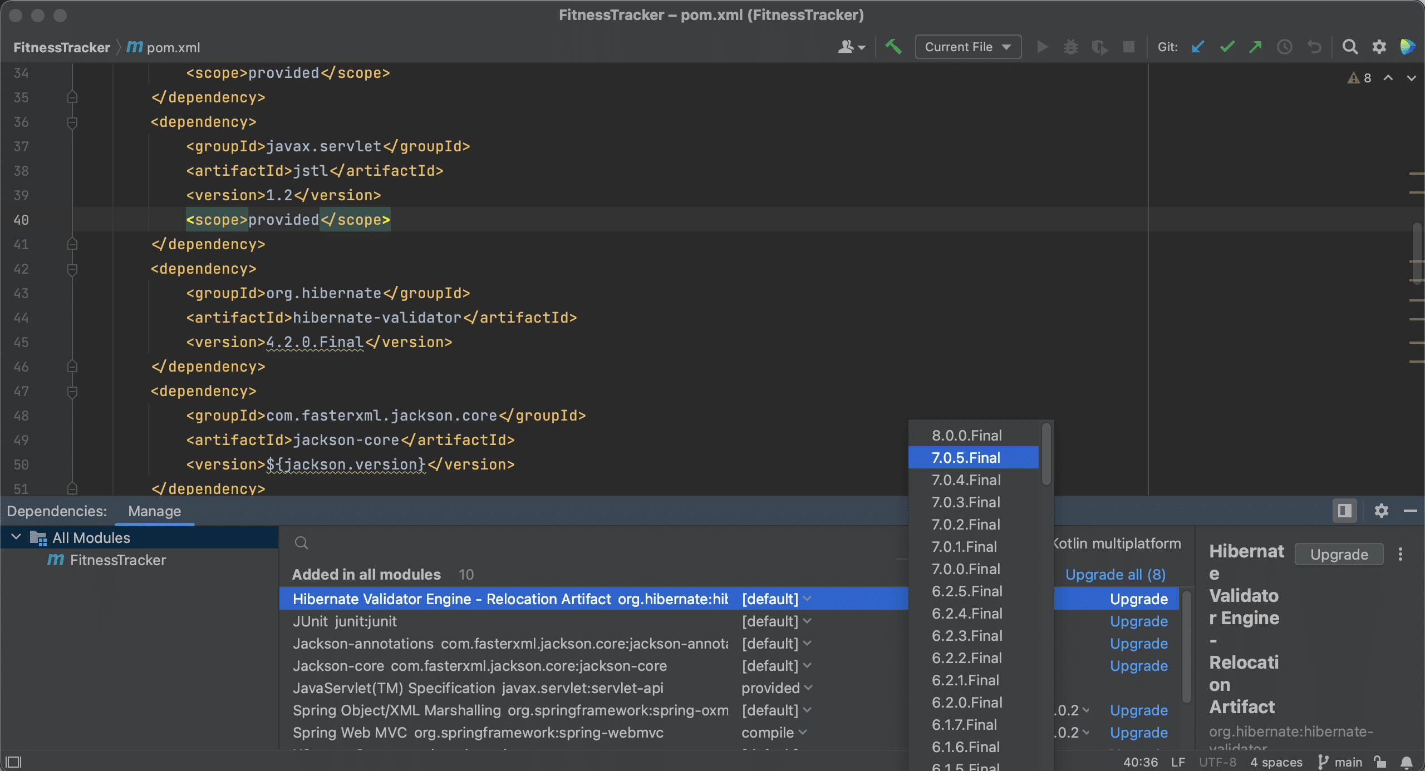The height and width of the screenshot is (771, 1425).
Task: Open the Current File run configuration dropdown
Action: (968, 47)
